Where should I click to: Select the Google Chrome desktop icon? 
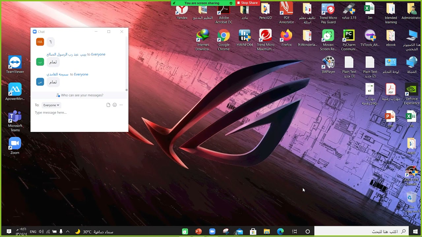click(224, 40)
